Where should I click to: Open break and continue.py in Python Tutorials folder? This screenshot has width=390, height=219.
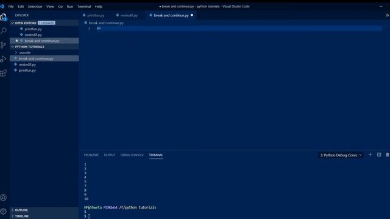[44, 58]
